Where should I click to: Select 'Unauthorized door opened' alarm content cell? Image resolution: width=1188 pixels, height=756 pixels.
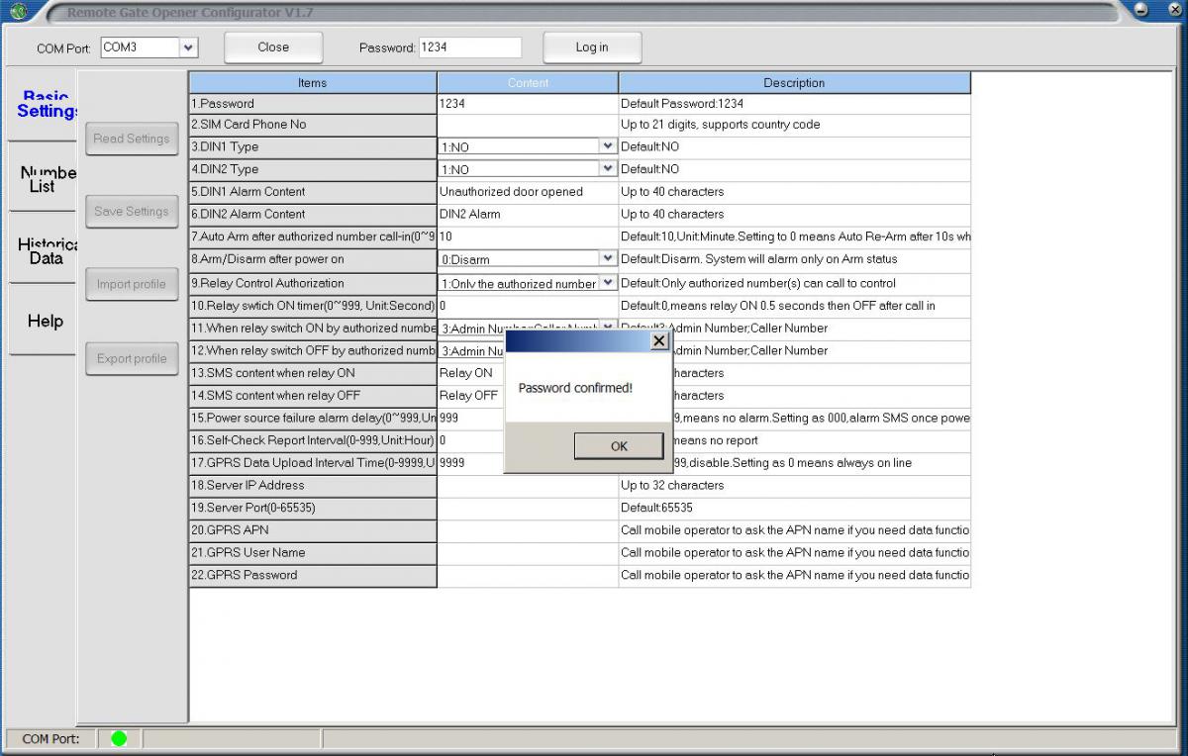coord(528,192)
